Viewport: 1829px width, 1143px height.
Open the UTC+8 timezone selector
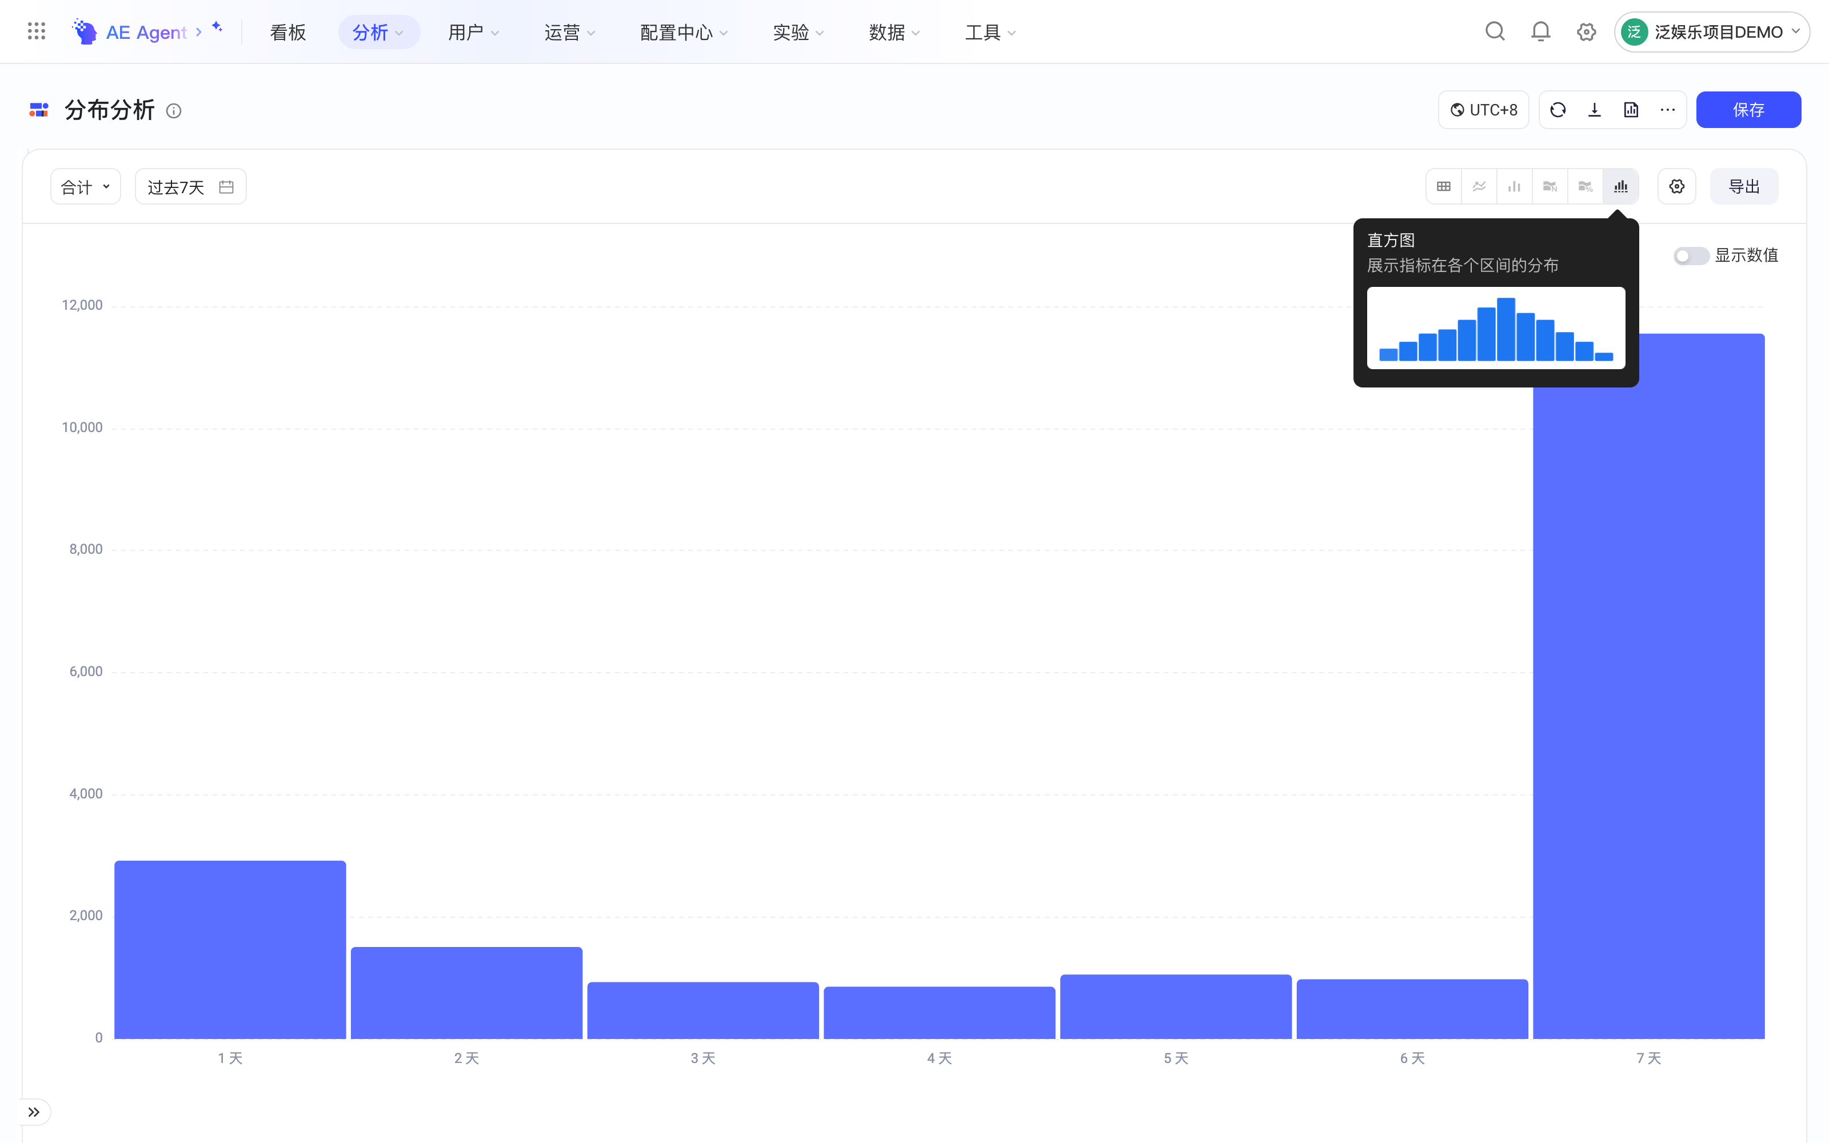coord(1483,110)
